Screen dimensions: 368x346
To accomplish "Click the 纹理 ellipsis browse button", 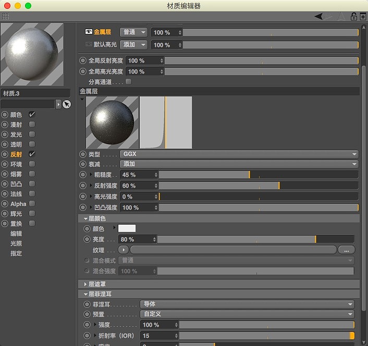I will click(x=347, y=250).
